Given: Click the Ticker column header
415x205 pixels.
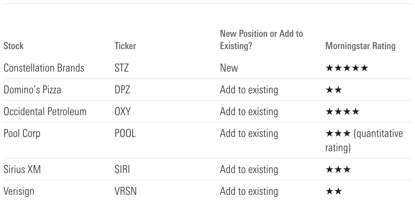Looking at the screenshot, I should click(125, 46).
